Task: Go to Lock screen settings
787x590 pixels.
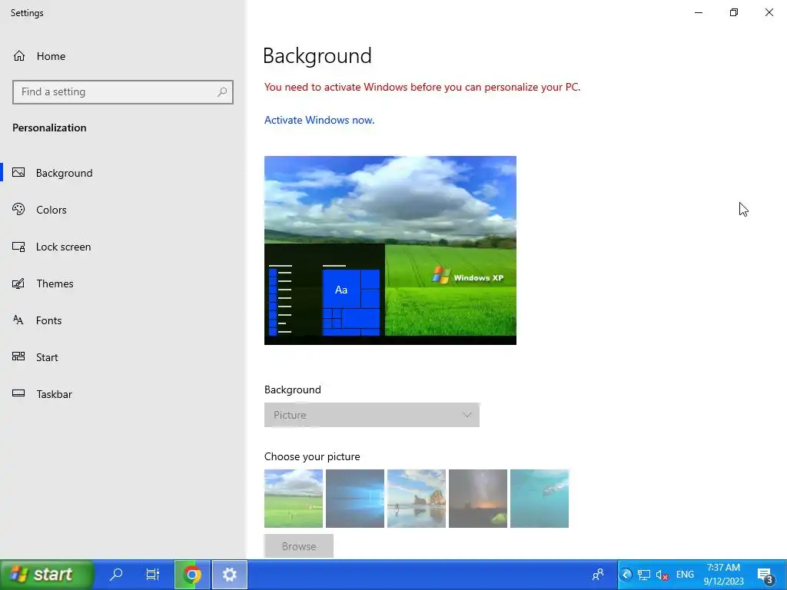Action: [123, 247]
